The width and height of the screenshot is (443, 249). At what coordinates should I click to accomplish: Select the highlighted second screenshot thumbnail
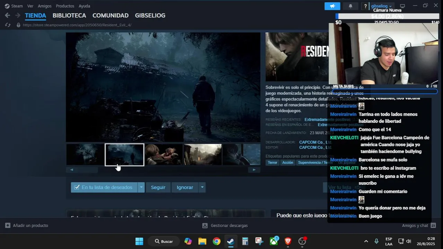click(124, 155)
